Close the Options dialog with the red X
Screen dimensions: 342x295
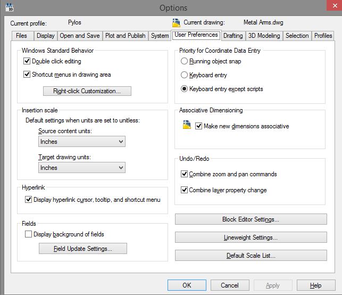click(x=335, y=5)
